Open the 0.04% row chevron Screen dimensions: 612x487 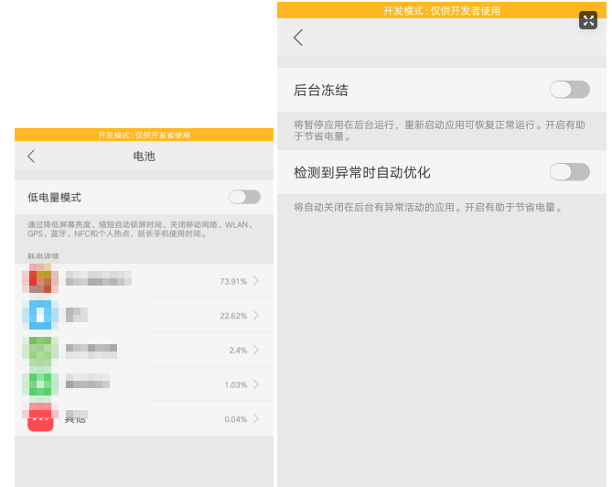tap(256, 419)
